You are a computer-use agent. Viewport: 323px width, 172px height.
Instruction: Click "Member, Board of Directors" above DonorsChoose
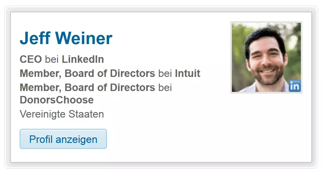coord(87,87)
